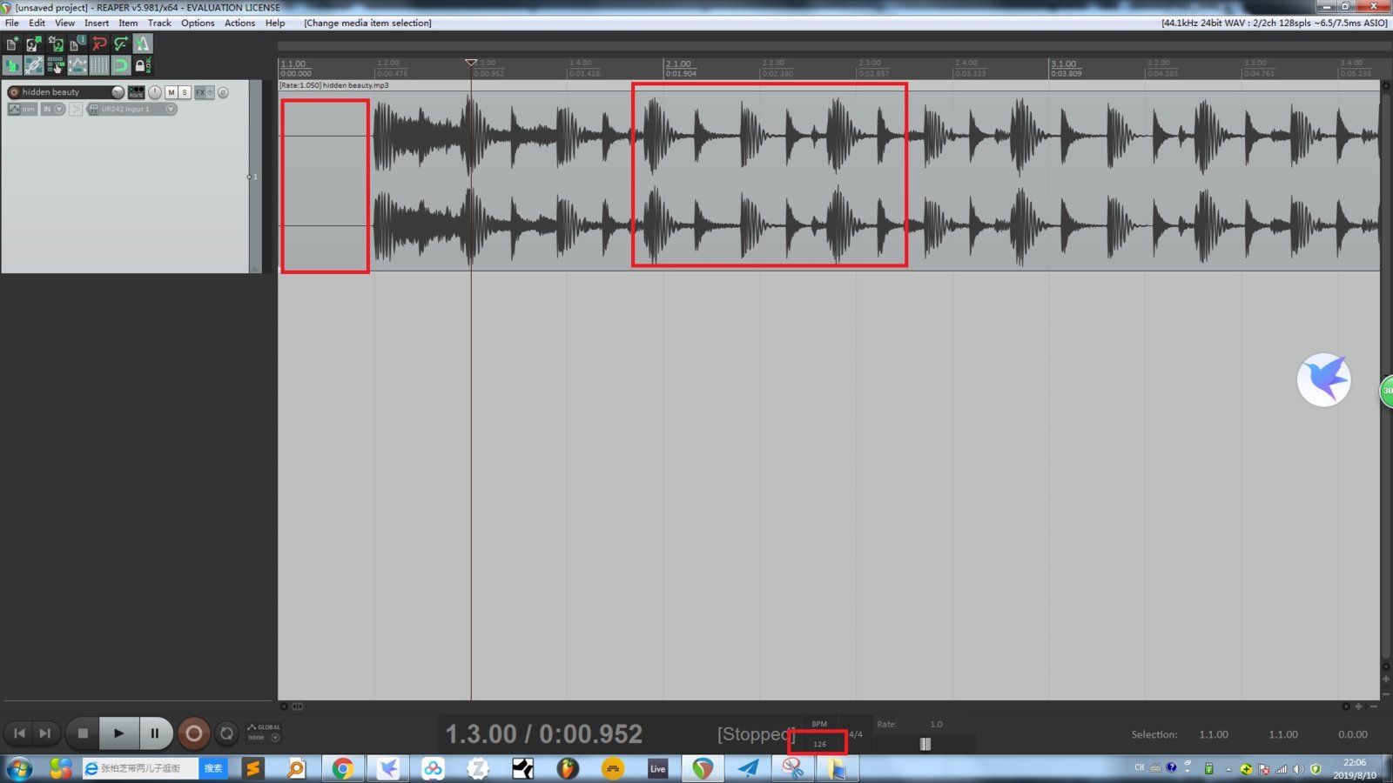
Task: Go to project end transport button
Action: [45, 733]
